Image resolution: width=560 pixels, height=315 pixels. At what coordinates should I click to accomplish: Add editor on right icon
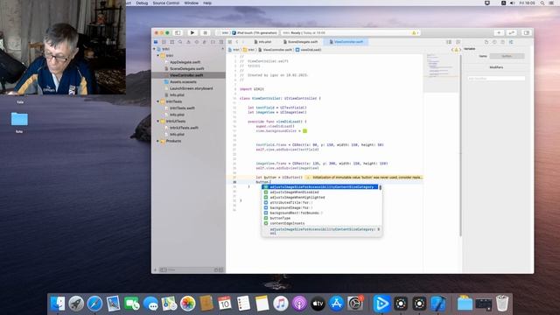click(x=458, y=42)
